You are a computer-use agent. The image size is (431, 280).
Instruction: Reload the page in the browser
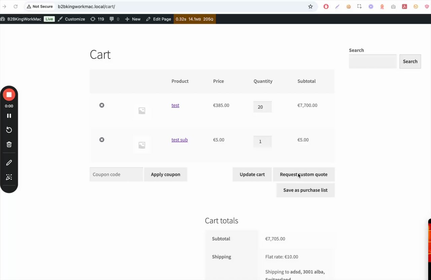click(x=15, y=6)
